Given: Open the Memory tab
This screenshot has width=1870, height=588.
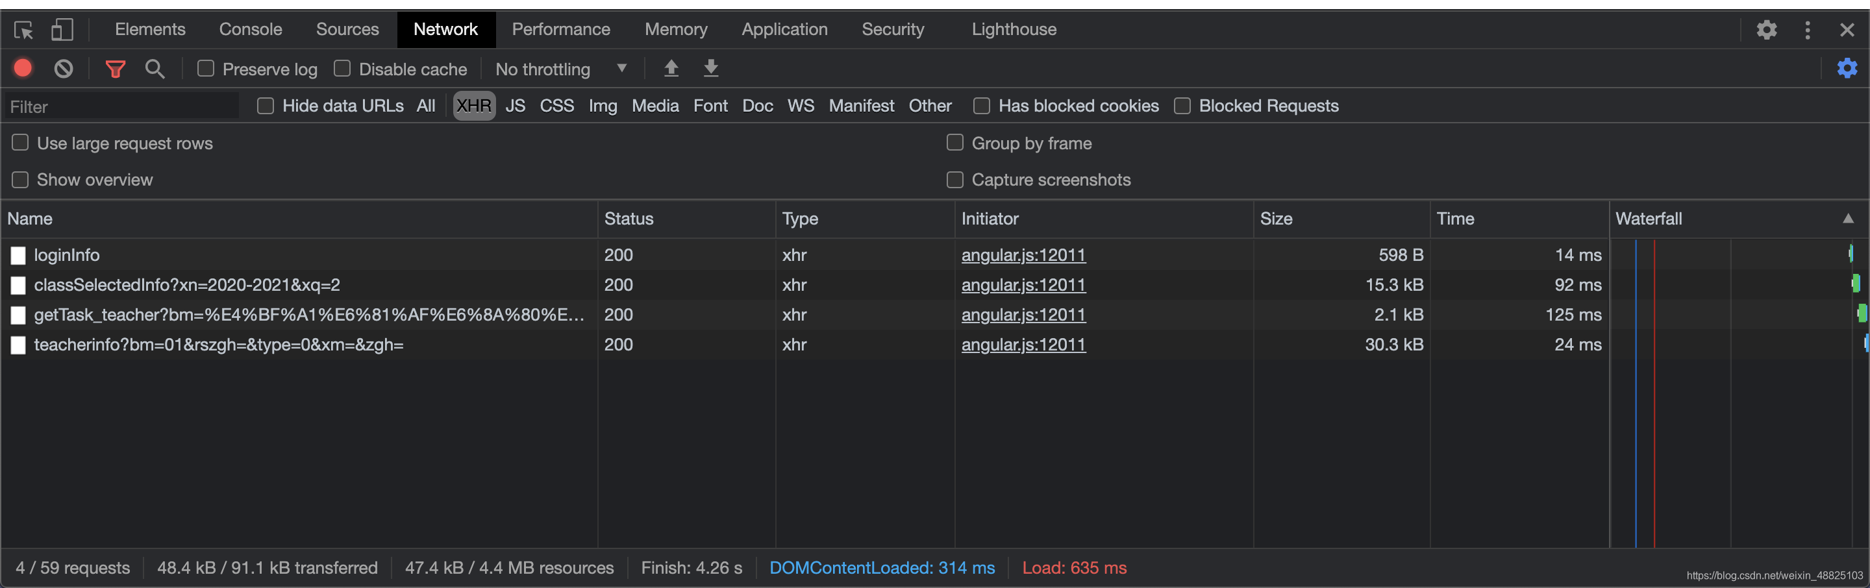Looking at the screenshot, I should pos(676,29).
